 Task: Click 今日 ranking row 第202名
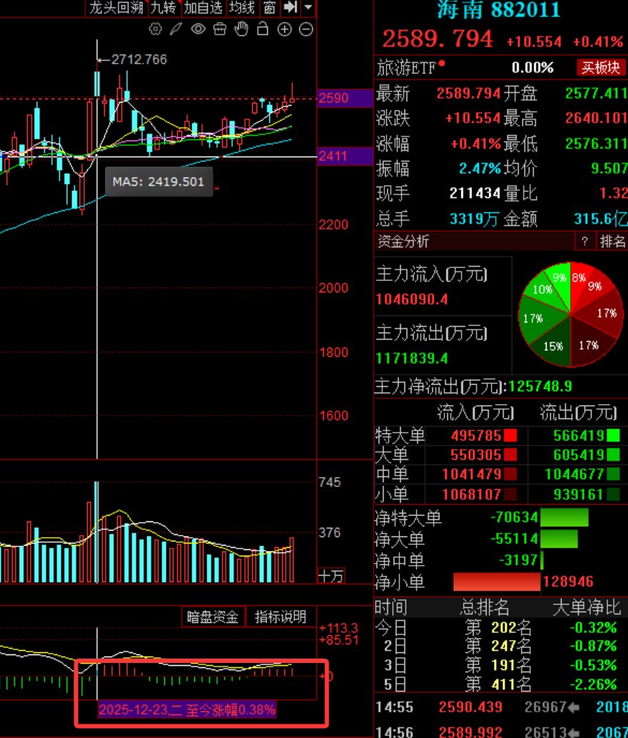501,628
